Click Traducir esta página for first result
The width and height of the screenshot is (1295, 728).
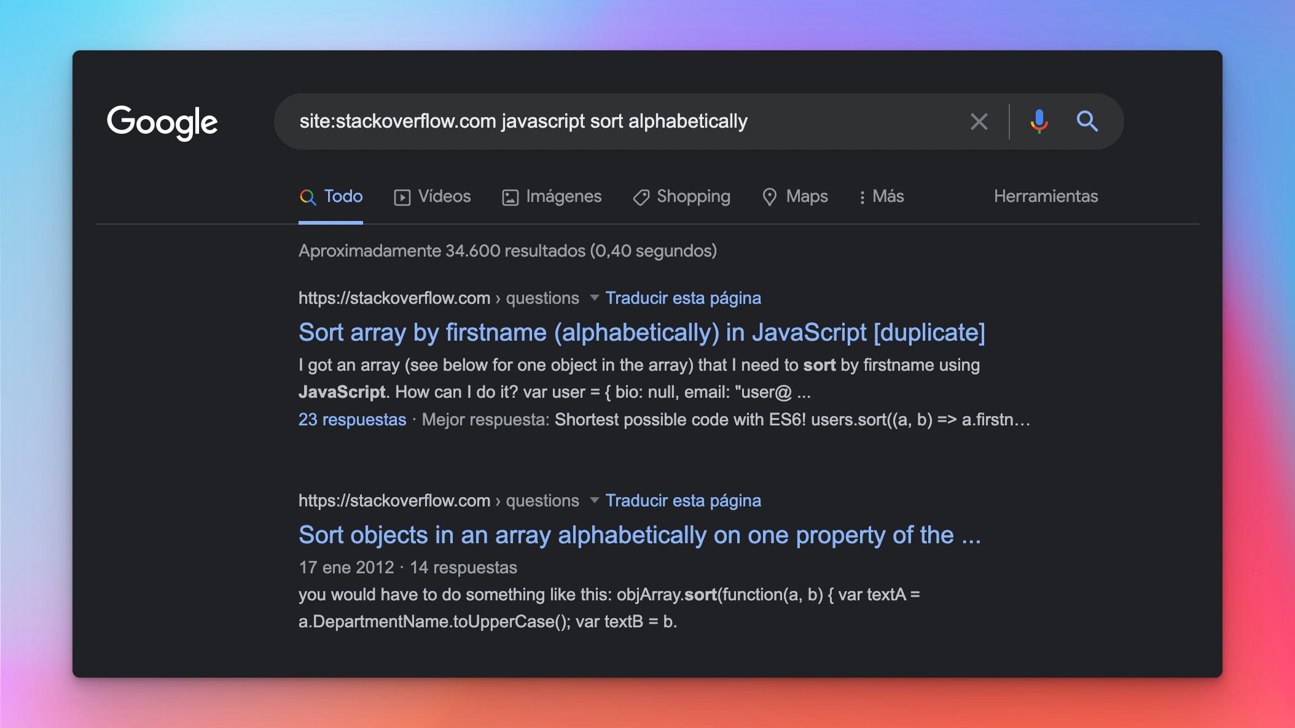pos(683,298)
